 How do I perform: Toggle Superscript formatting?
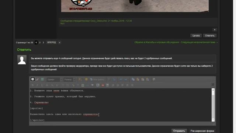click(57, 85)
